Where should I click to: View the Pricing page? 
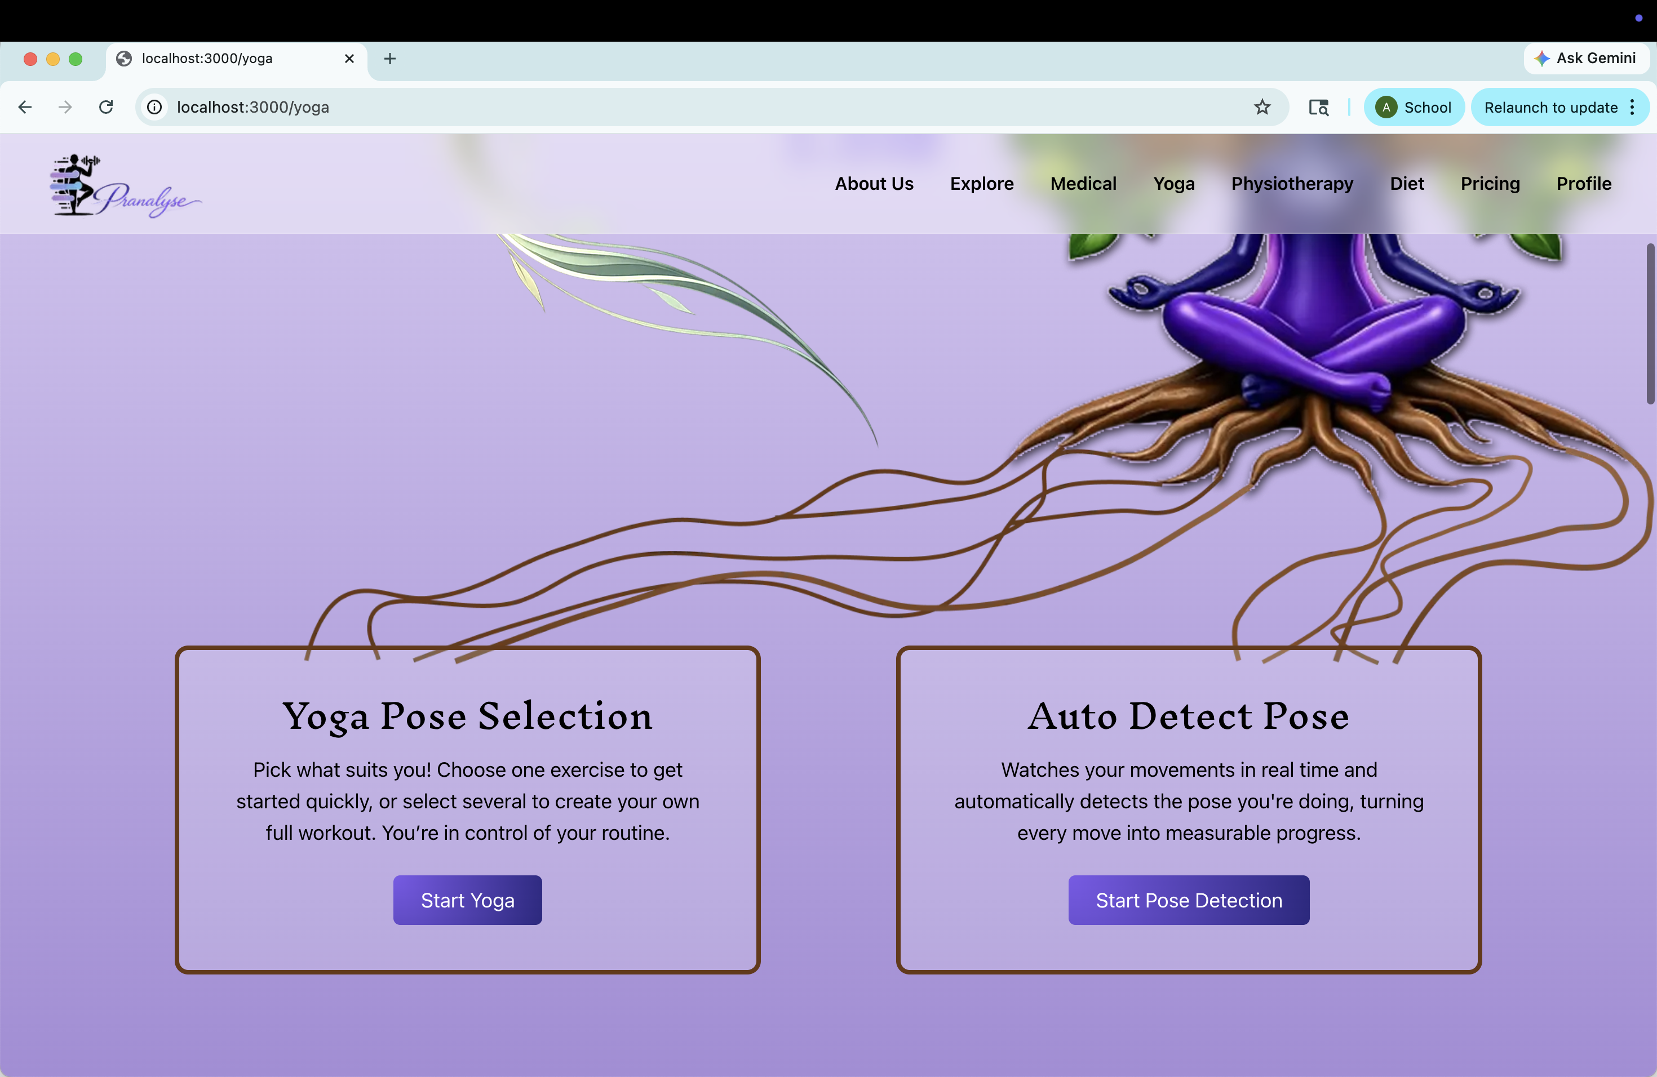1490,184
